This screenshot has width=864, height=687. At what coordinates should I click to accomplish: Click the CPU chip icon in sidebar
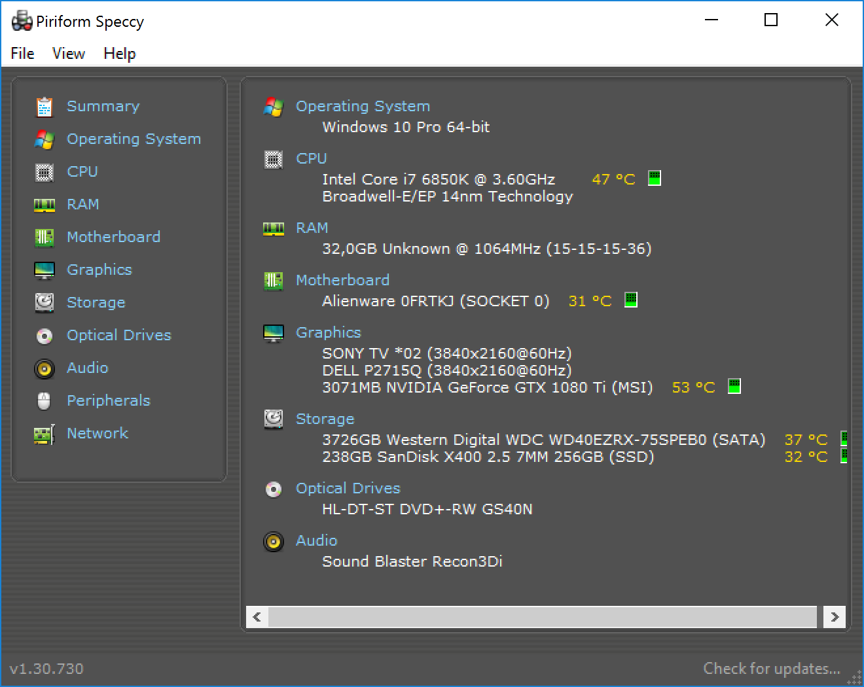pyautogui.click(x=44, y=172)
